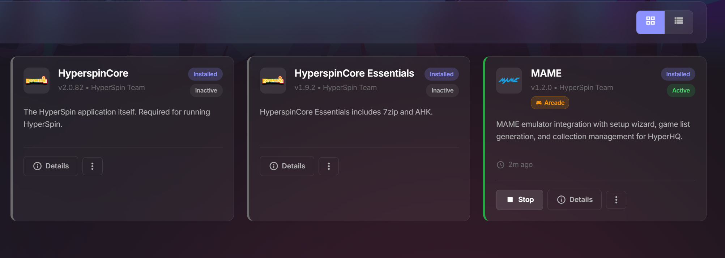
Task: Click the Inactive status on HyperspinCore
Action: [206, 90]
